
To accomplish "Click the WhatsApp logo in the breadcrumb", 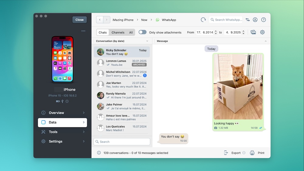I will click(x=157, y=20).
